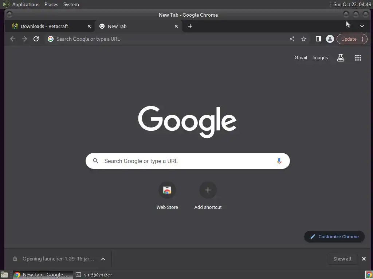Open the Applications menu
This screenshot has width=373, height=279.
[x=26, y=4]
